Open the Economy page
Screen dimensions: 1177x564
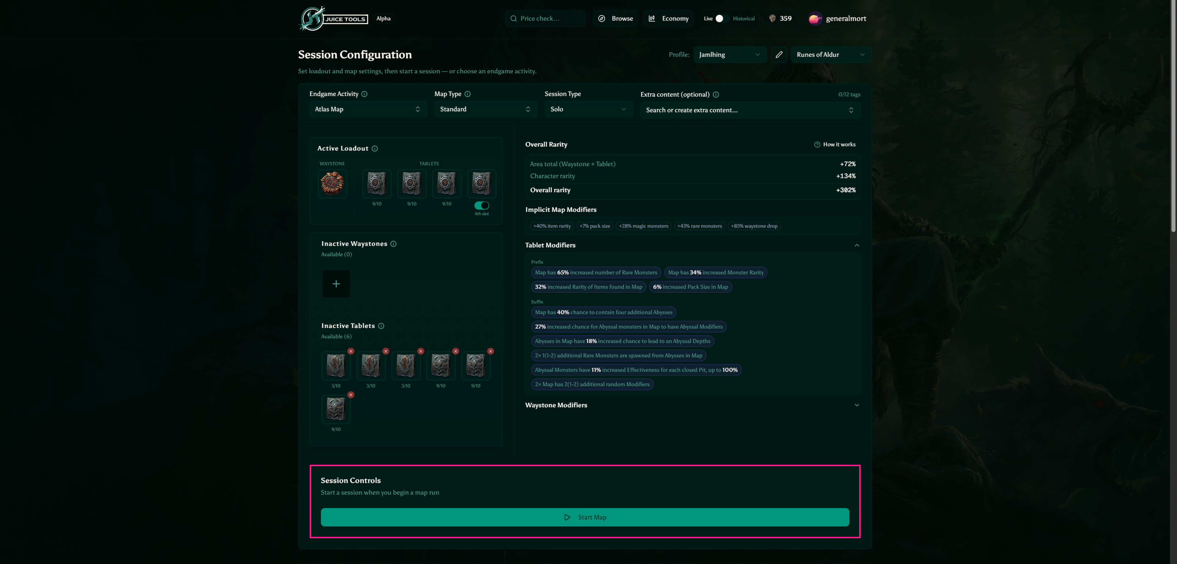(x=668, y=18)
